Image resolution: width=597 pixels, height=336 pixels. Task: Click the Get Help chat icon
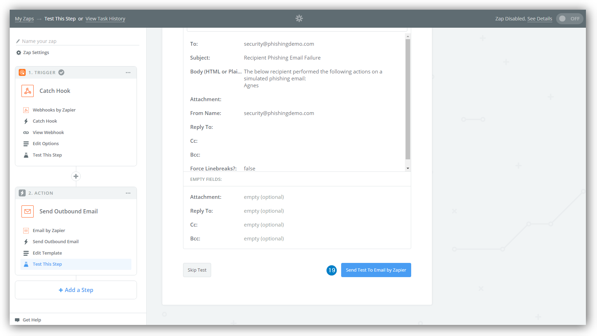click(x=17, y=320)
